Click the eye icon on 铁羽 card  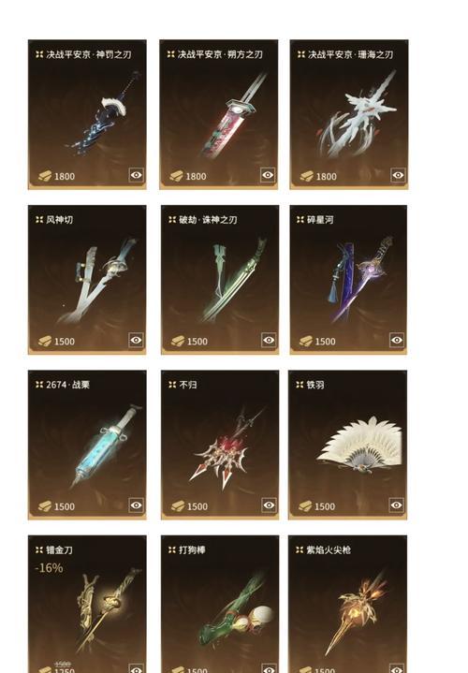point(396,505)
